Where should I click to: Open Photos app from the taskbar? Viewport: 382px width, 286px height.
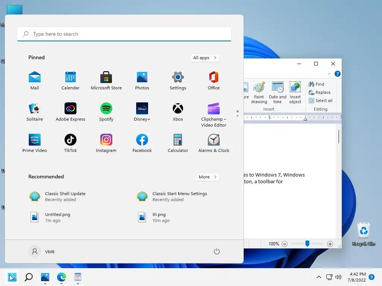[45, 277]
